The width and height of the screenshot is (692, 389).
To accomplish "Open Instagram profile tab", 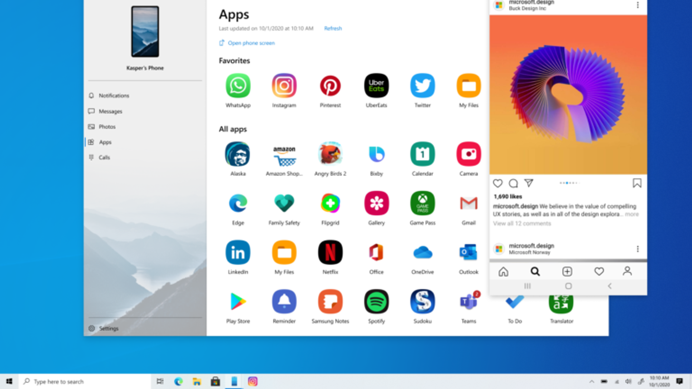I will (x=627, y=271).
